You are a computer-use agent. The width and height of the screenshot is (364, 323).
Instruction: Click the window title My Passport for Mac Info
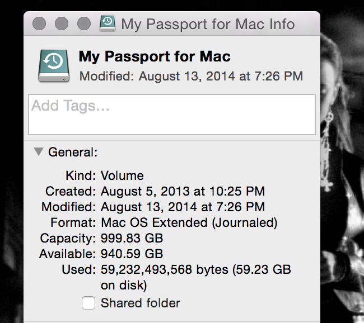point(208,24)
